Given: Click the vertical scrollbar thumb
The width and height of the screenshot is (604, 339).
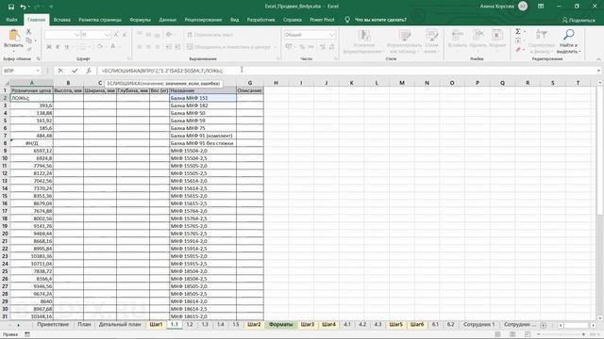Looking at the screenshot, I should point(599,150).
